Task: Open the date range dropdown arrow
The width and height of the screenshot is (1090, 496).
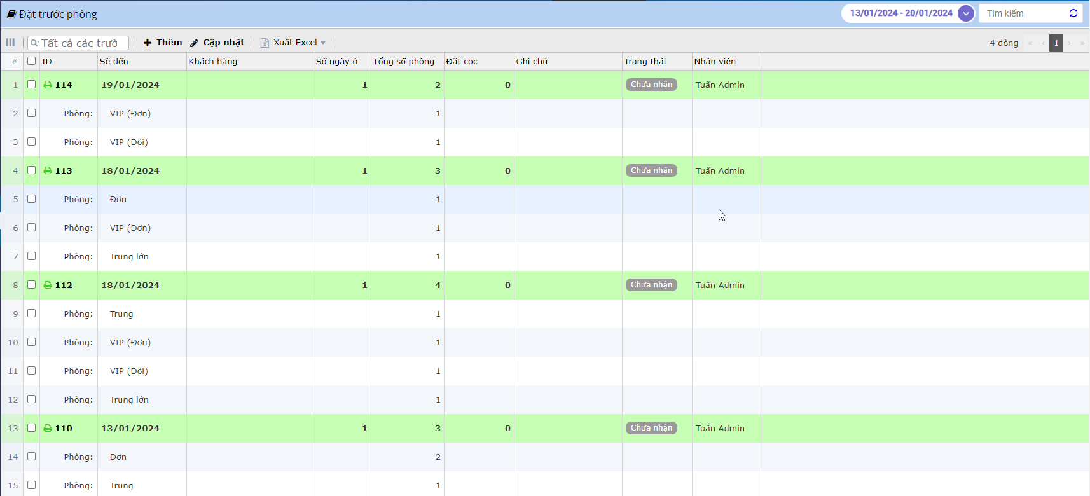Action: point(965,13)
